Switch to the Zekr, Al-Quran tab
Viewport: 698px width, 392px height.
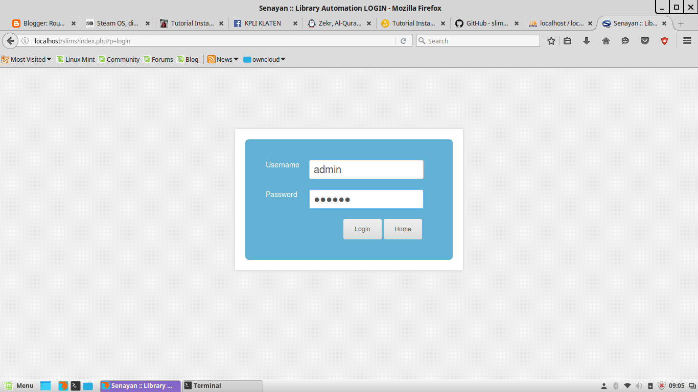coord(338,23)
